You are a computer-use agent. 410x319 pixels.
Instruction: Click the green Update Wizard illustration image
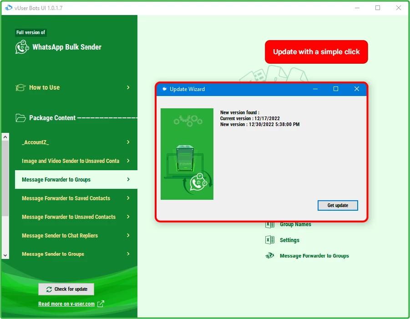tap(187, 154)
